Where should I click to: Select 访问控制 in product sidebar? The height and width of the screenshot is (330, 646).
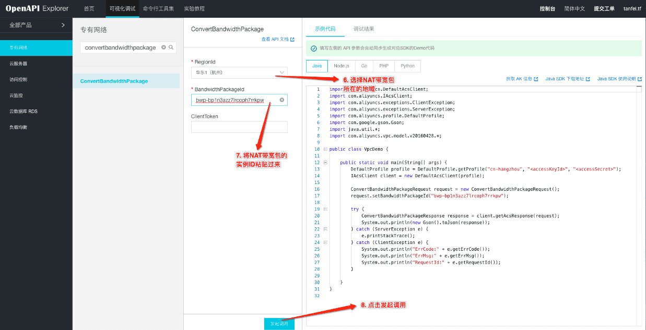tap(36, 79)
